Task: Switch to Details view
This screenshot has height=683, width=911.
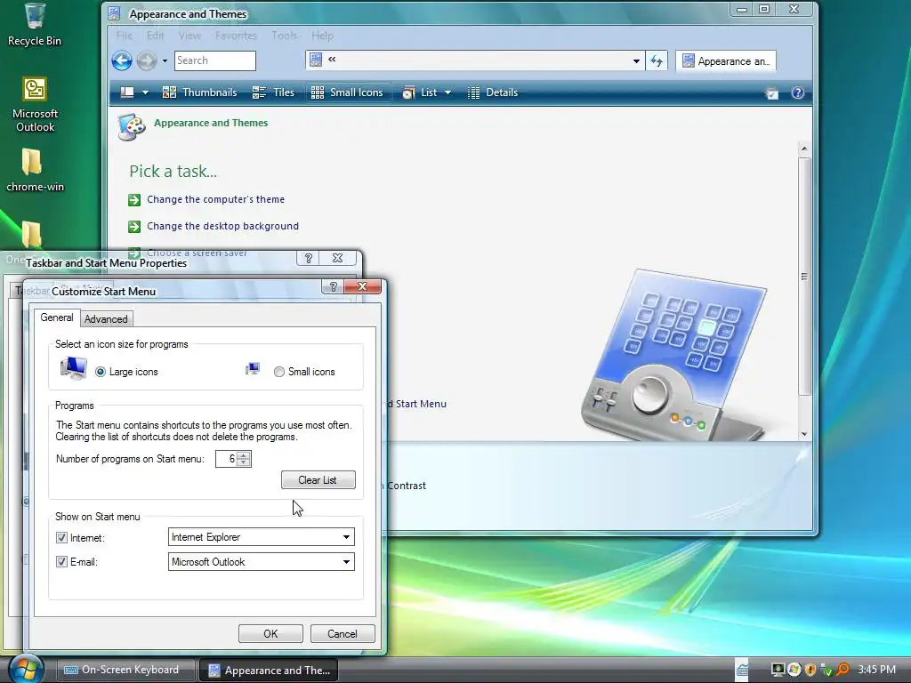Action: [493, 92]
